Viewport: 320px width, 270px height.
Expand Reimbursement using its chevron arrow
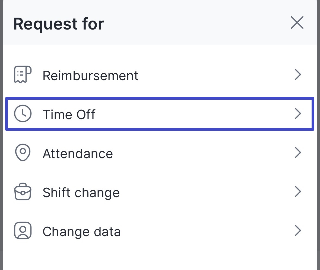(x=298, y=75)
